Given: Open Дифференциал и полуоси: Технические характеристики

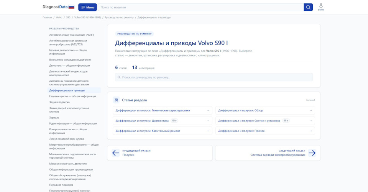Looking at the screenshot, I should (x=163, y=110).
